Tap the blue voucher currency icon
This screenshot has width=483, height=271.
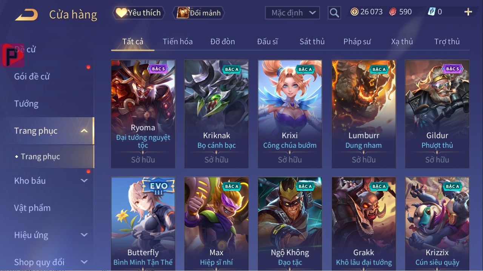click(x=432, y=12)
